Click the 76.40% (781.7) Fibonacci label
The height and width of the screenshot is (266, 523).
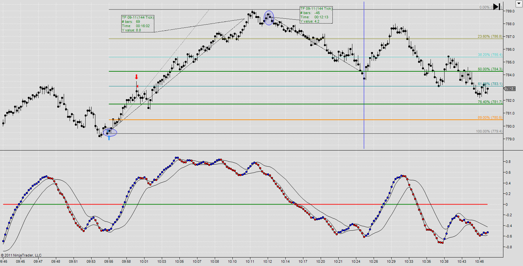click(490, 102)
